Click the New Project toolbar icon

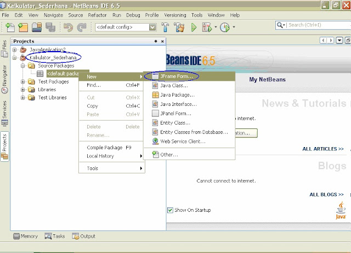pos(23,27)
